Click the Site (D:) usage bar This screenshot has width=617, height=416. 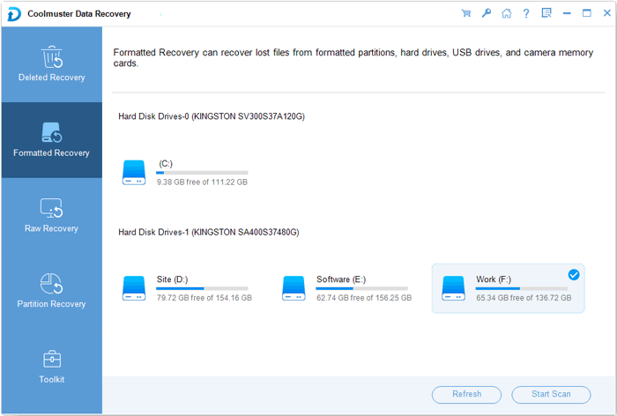click(202, 288)
